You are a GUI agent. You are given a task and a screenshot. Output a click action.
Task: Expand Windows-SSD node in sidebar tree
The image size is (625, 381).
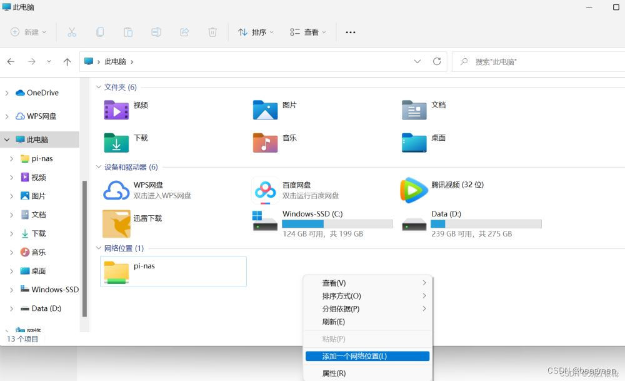11,290
